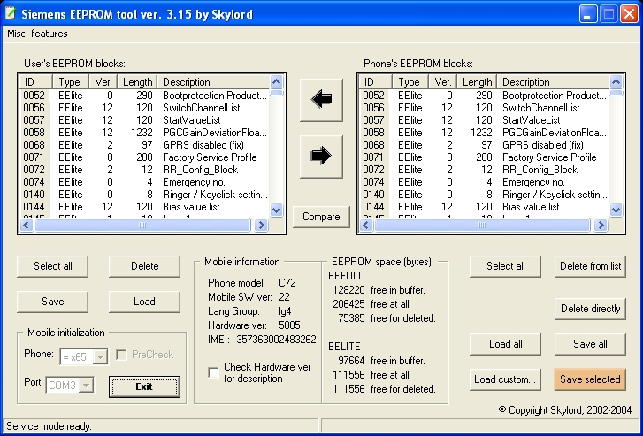Image resolution: width=643 pixels, height=436 pixels.
Task: Click the left arrow transfer button
Action: [x=321, y=100]
